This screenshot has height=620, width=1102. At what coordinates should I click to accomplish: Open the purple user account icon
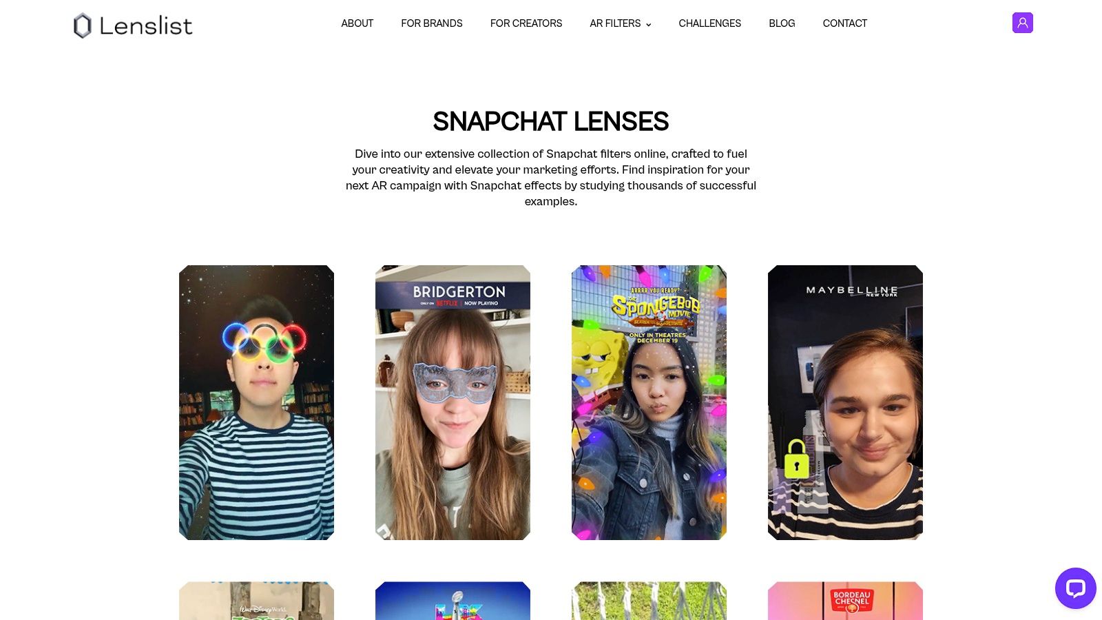(x=1022, y=23)
